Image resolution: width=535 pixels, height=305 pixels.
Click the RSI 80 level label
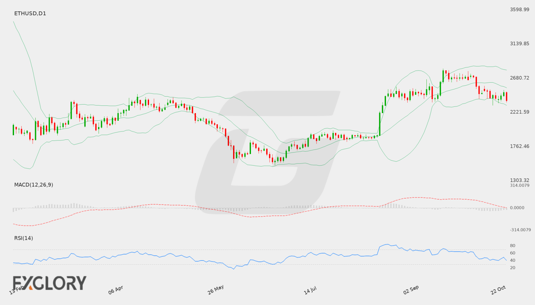(513, 246)
